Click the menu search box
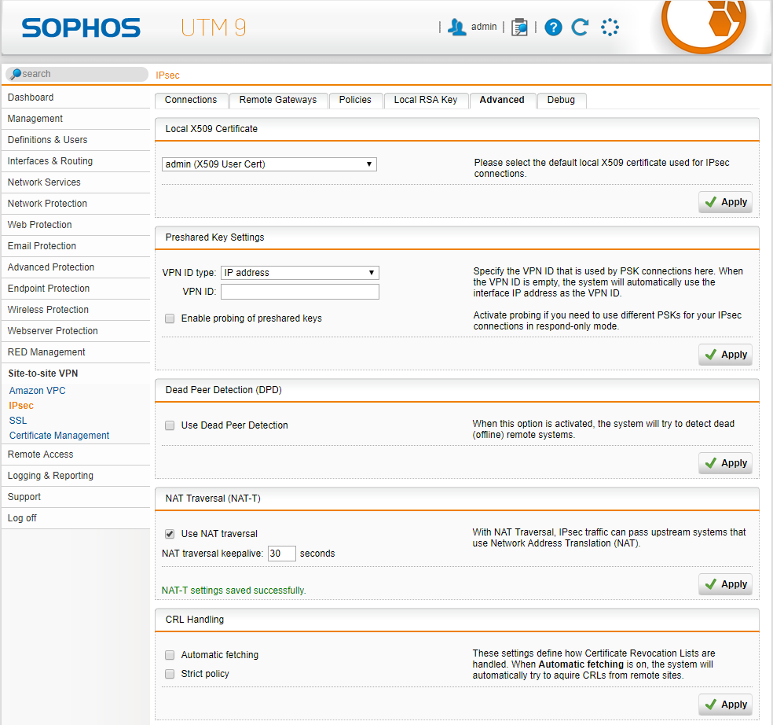The width and height of the screenshot is (773, 725). (77, 74)
